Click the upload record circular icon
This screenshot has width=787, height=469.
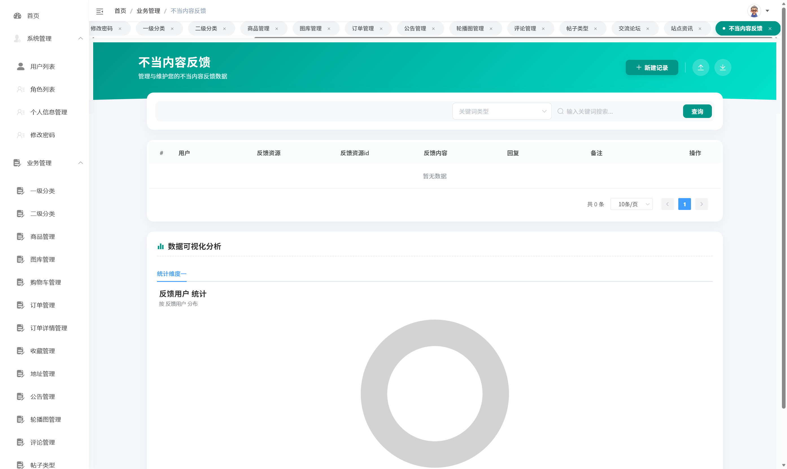click(701, 67)
